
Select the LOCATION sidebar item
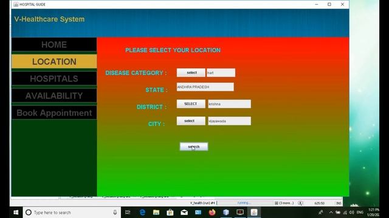pyautogui.click(x=54, y=62)
